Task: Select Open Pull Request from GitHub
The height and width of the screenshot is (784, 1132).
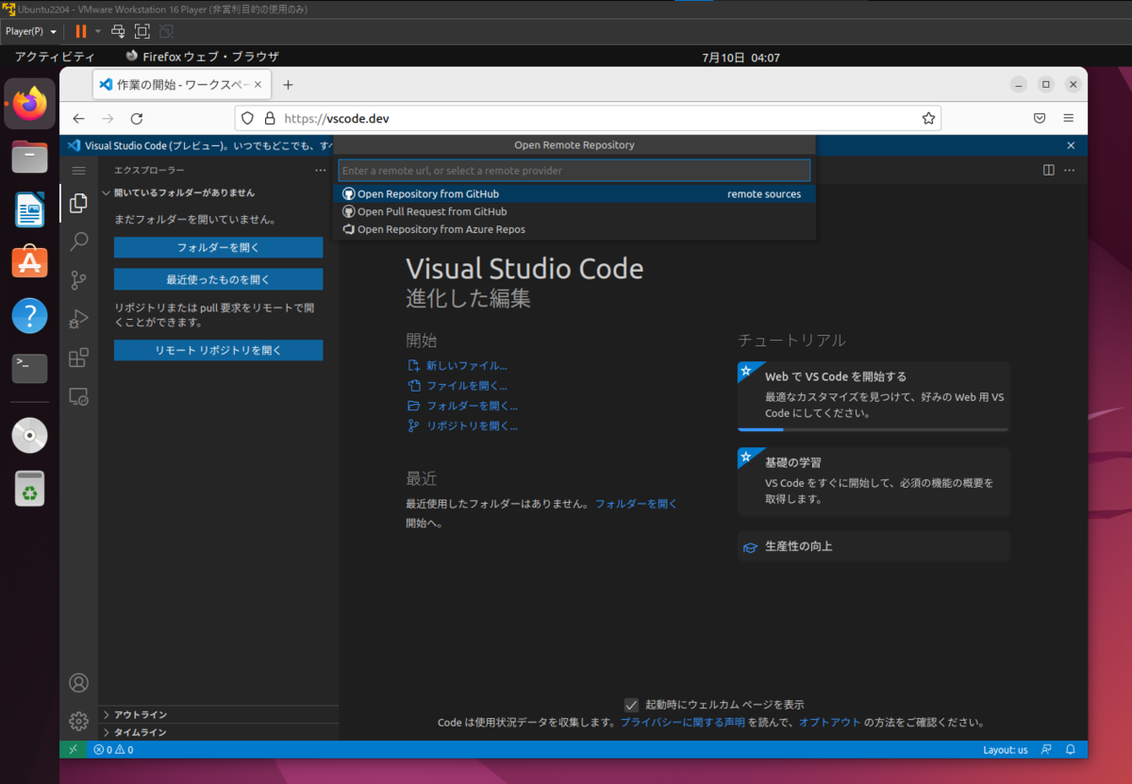Action: click(x=574, y=211)
